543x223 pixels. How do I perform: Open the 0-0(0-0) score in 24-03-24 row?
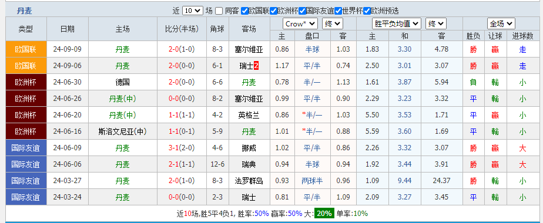[x=182, y=197]
